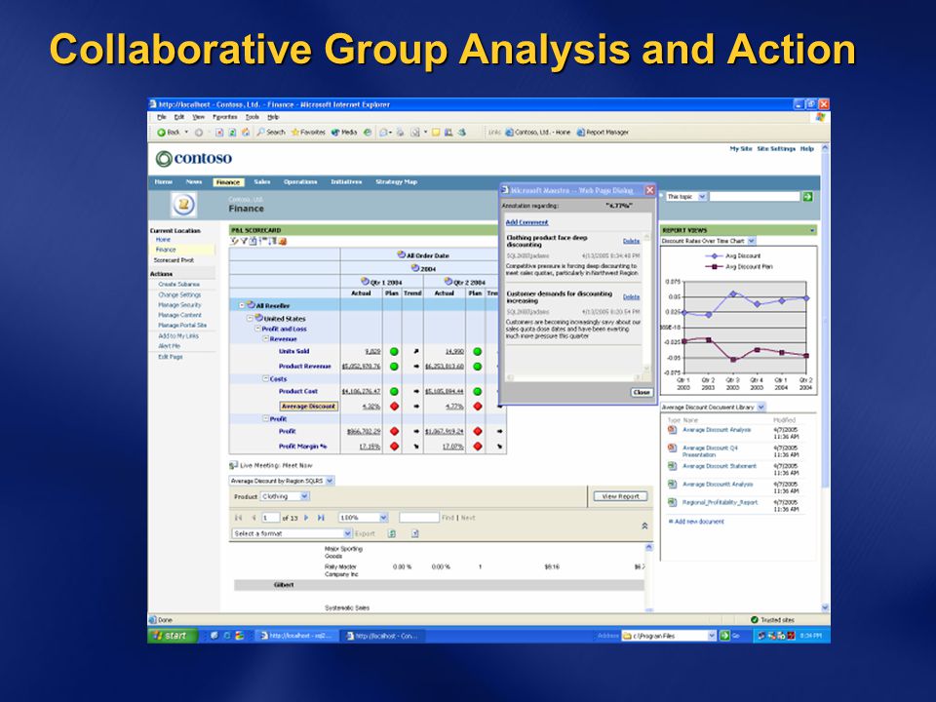Delete Customer demands for discounting comment
Viewport: 936px width, 702px height.
click(631, 296)
